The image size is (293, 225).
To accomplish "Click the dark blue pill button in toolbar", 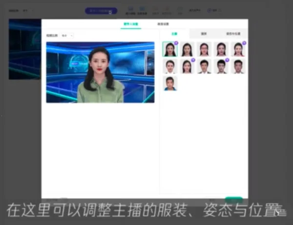I will coord(101,11).
